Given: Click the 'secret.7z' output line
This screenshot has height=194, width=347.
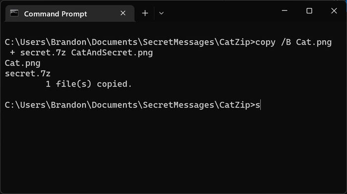Looking at the screenshot, I should click(28, 74).
